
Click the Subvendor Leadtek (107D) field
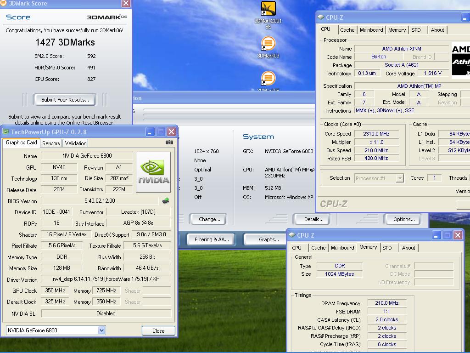138,212
